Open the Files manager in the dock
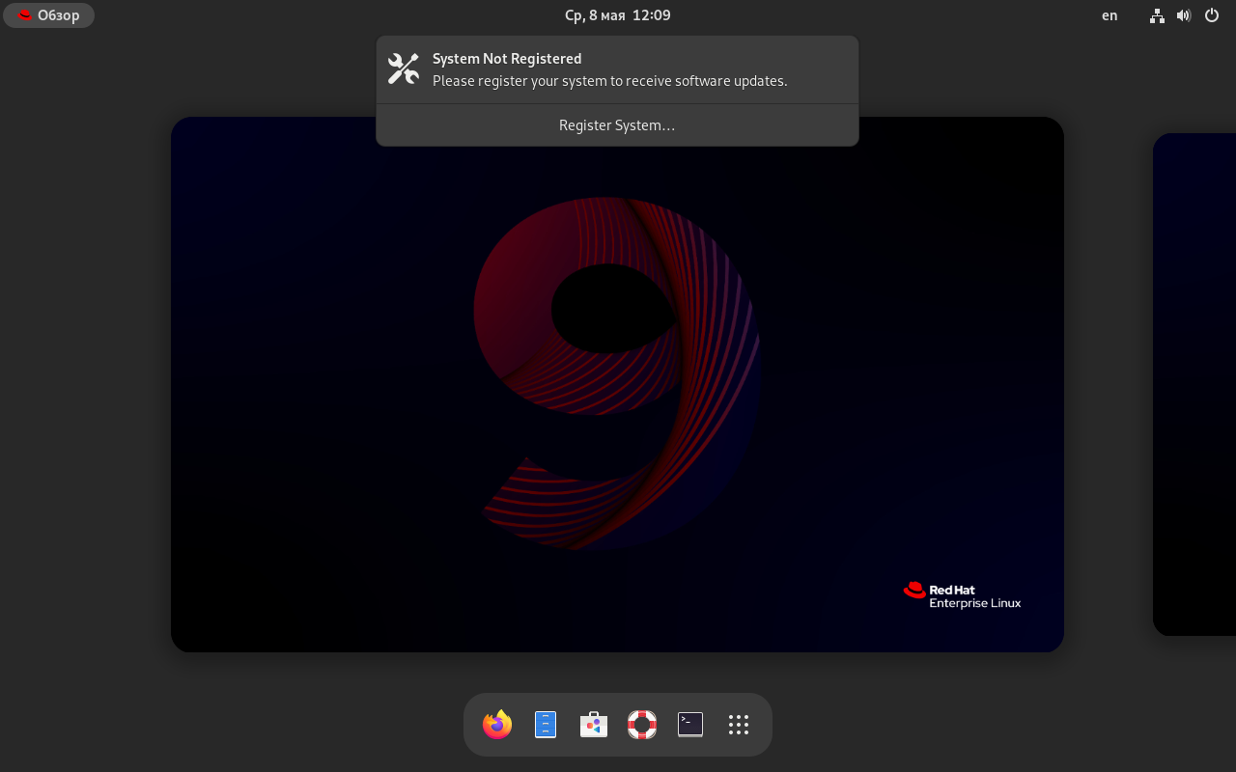 click(546, 725)
